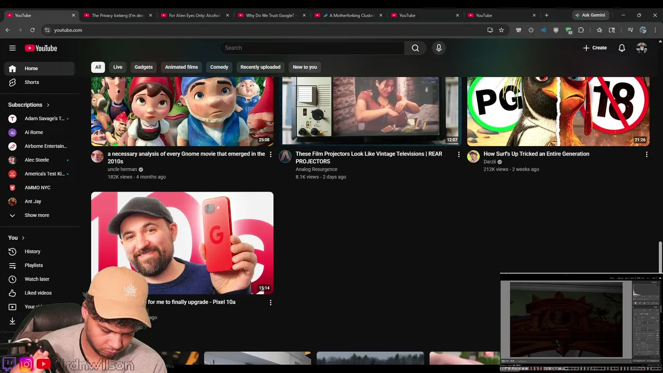Reload the page
Screen dimensions: 663x373
click(x=32, y=30)
